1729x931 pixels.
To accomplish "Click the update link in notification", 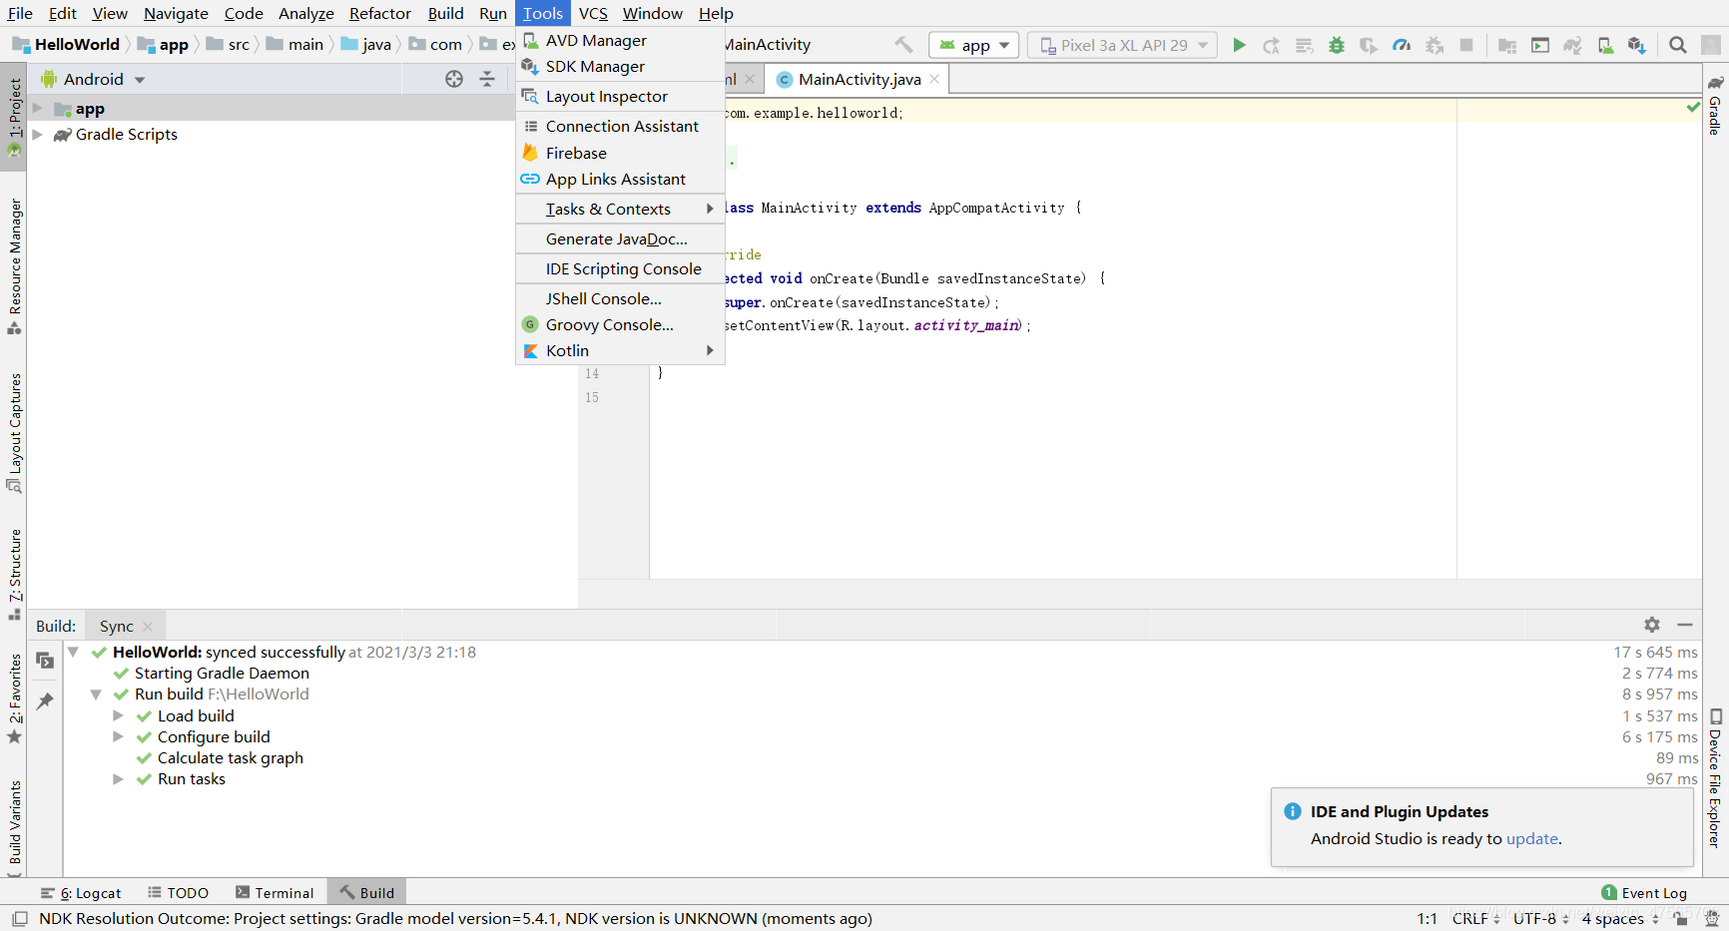I will point(1531,838).
